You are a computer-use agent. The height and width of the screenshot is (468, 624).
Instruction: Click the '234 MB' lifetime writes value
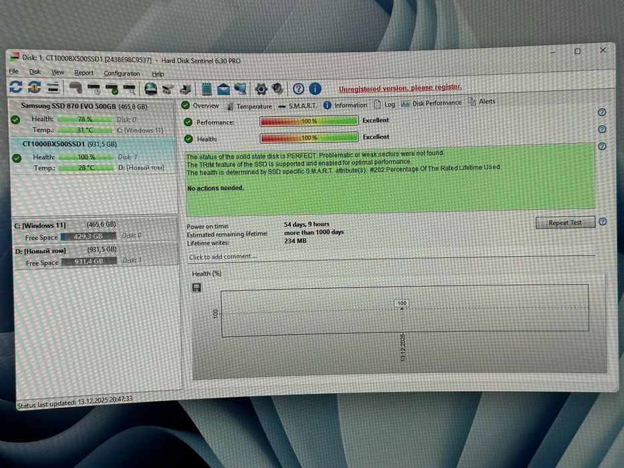(x=295, y=241)
